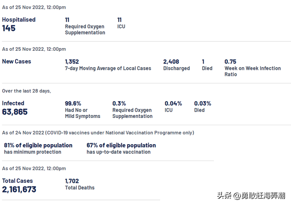Click the "Over the last 28 days" label

pyautogui.click(x=27, y=91)
